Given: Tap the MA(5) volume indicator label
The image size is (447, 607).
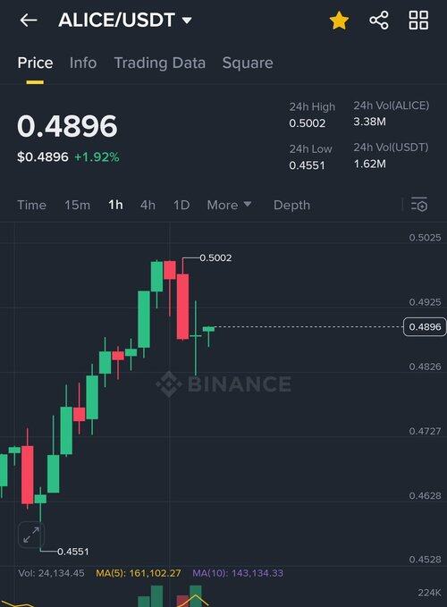Looking at the screenshot, I should pyautogui.click(x=139, y=573).
